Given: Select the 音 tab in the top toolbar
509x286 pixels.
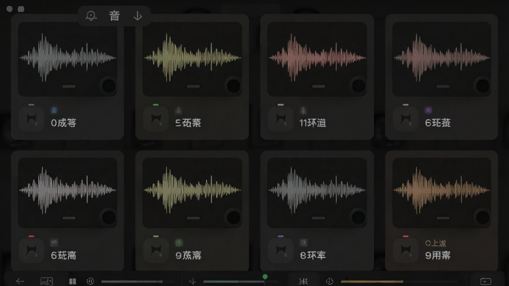Looking at the screenshot, I should (114, 15).
